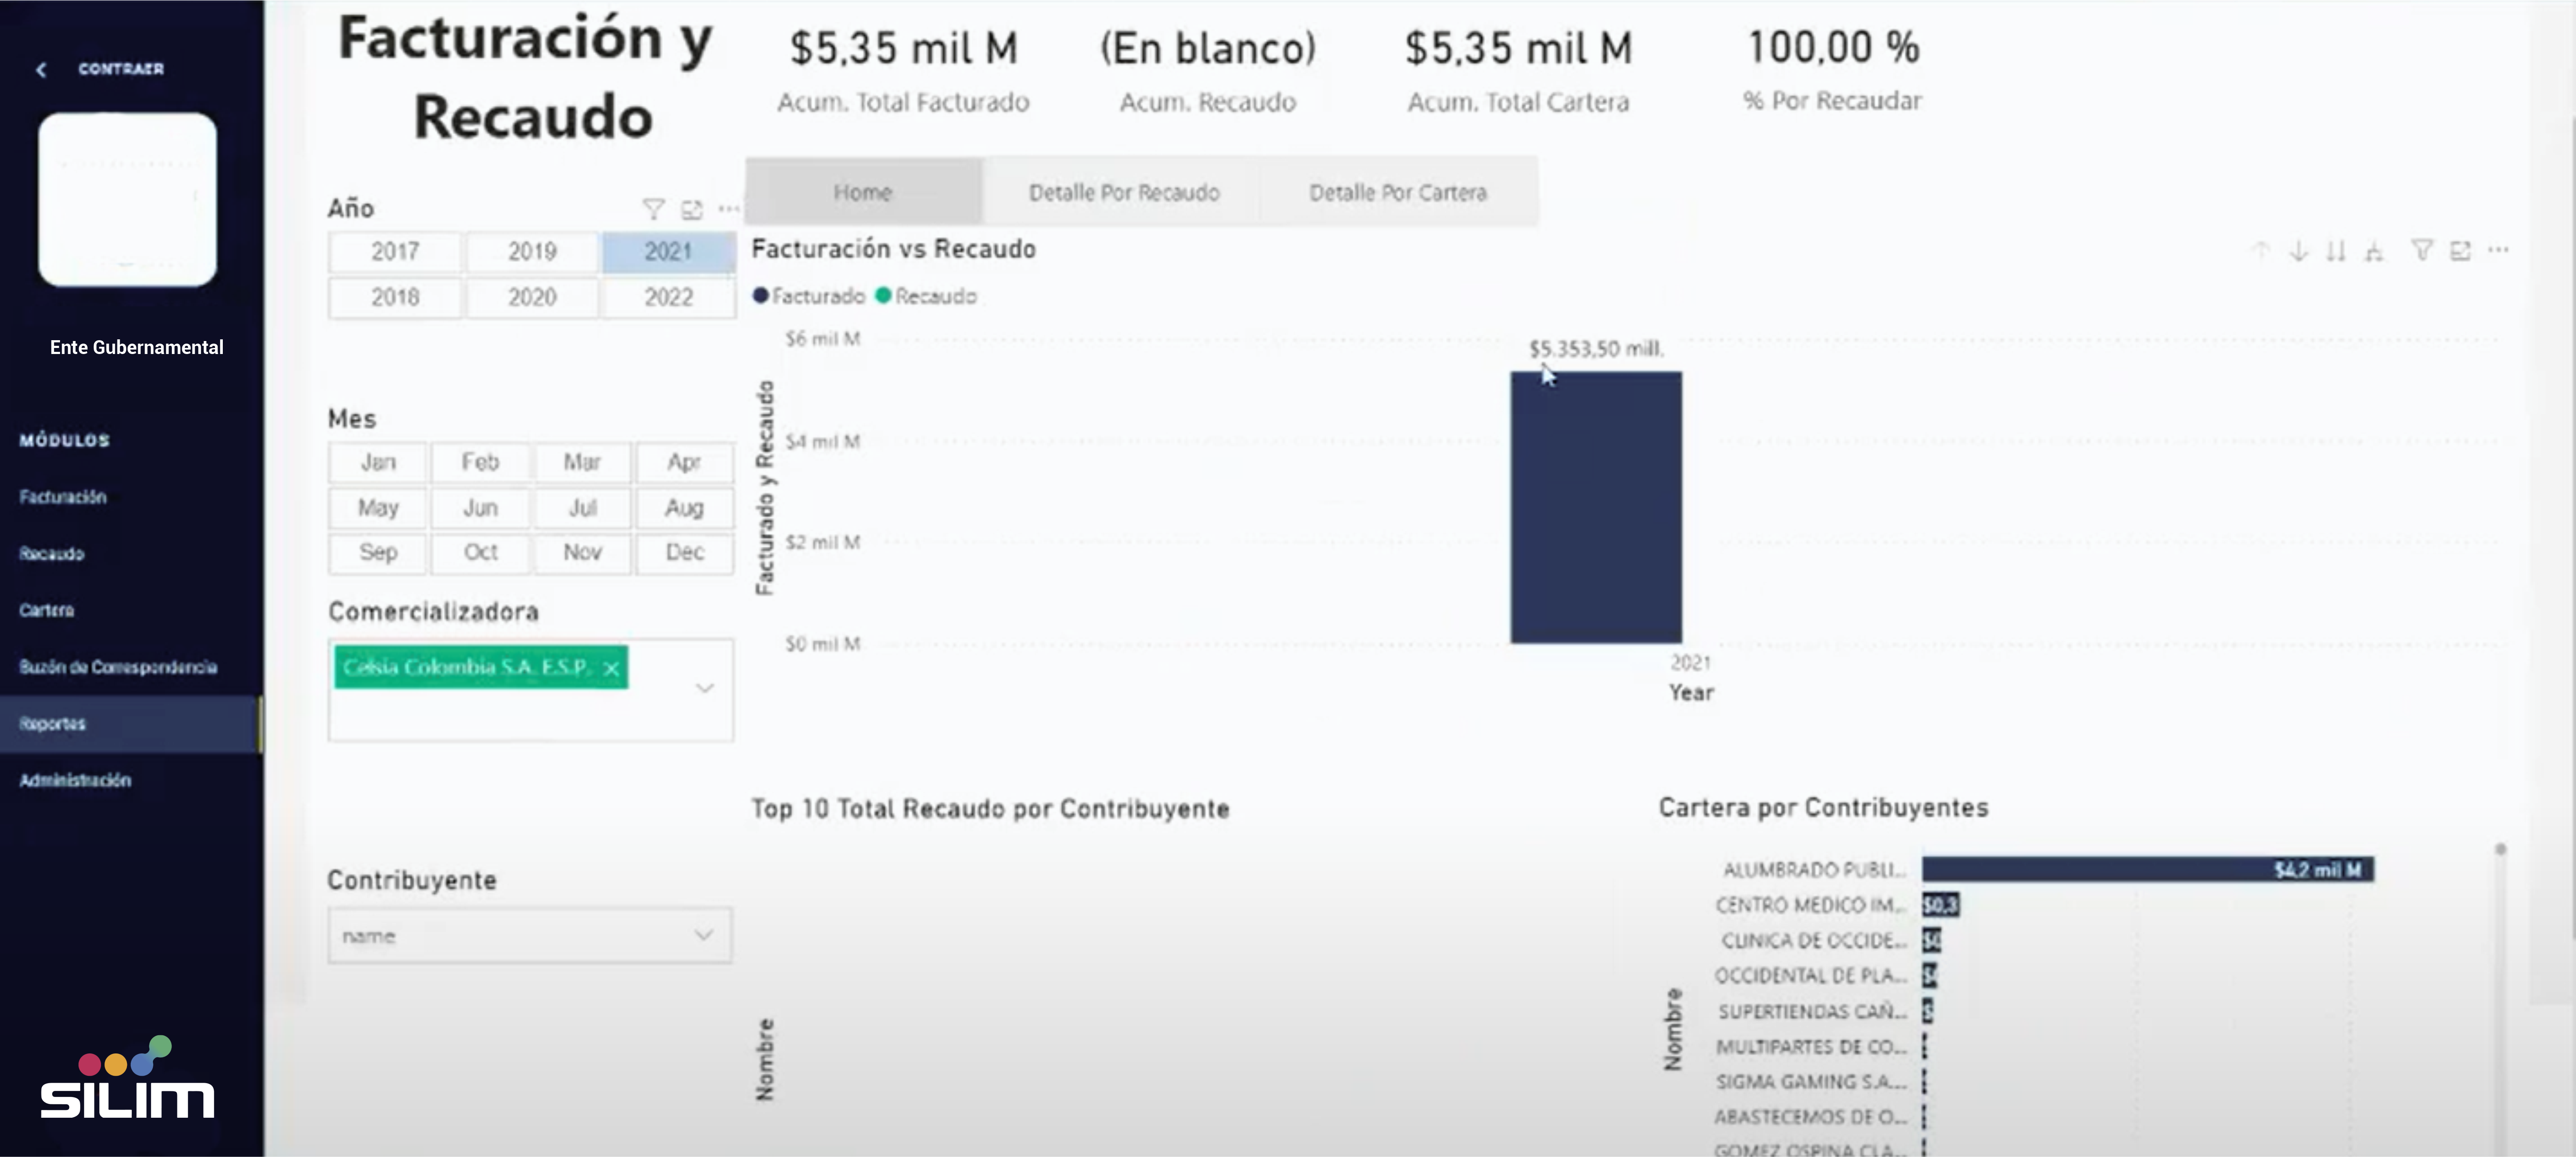Expand the Contribuyente name dropdown

pyautogui.click(x=530, y=936)
